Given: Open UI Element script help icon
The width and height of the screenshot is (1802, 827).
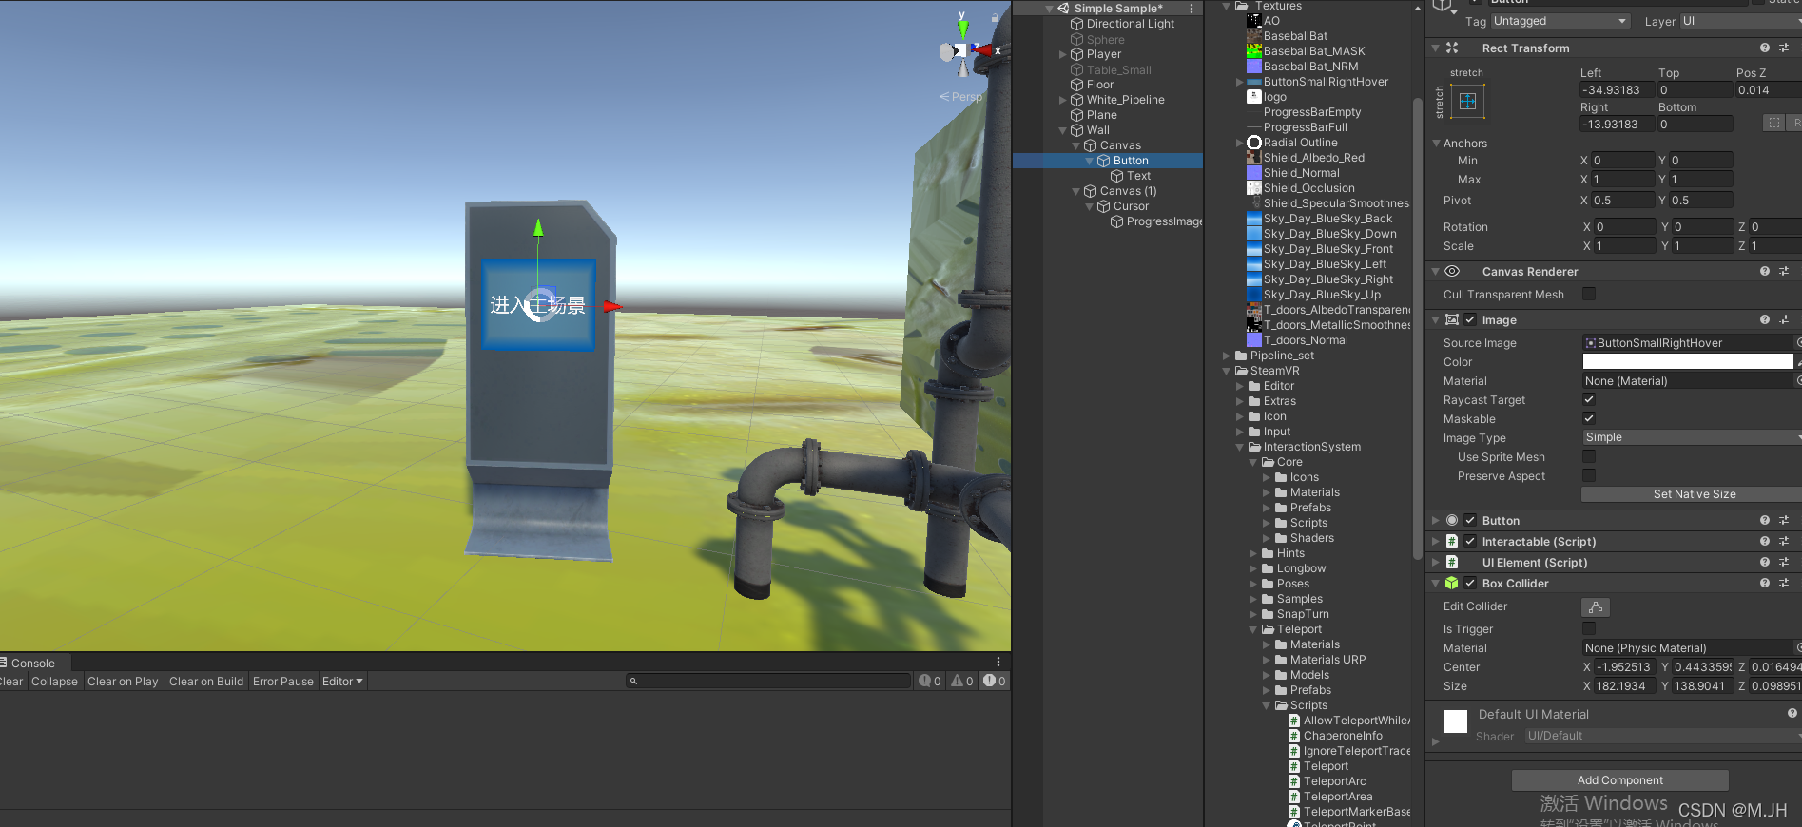Looking at the screenshot, I should (x=1765, y=562).
